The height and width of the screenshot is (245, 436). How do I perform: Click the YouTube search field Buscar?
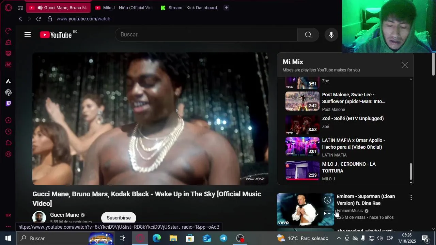click(x=206, y=35)
